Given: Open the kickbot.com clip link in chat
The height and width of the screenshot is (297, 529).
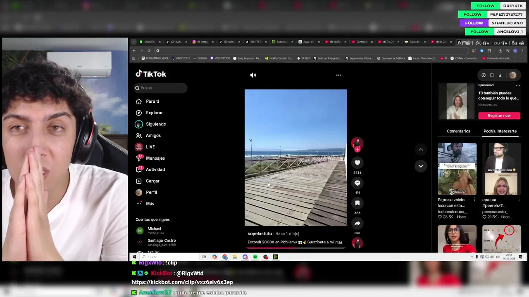Looking at the screenshot, I should [182, 282].
